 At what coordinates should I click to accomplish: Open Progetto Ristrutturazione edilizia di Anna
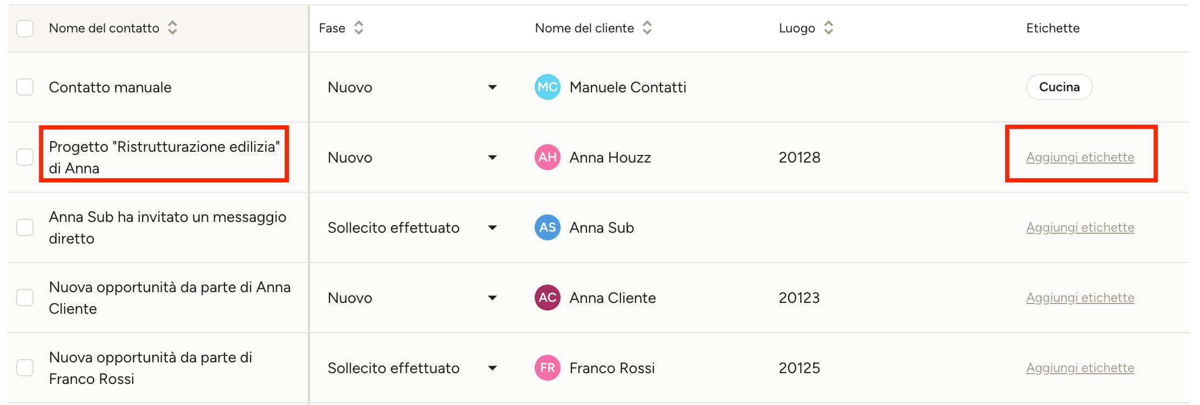click(x=164, y=157)
